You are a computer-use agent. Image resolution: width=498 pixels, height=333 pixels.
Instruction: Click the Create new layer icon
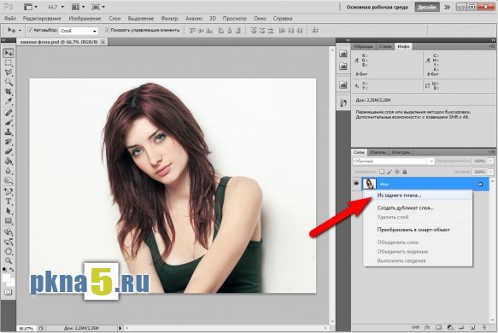(472, 327)
